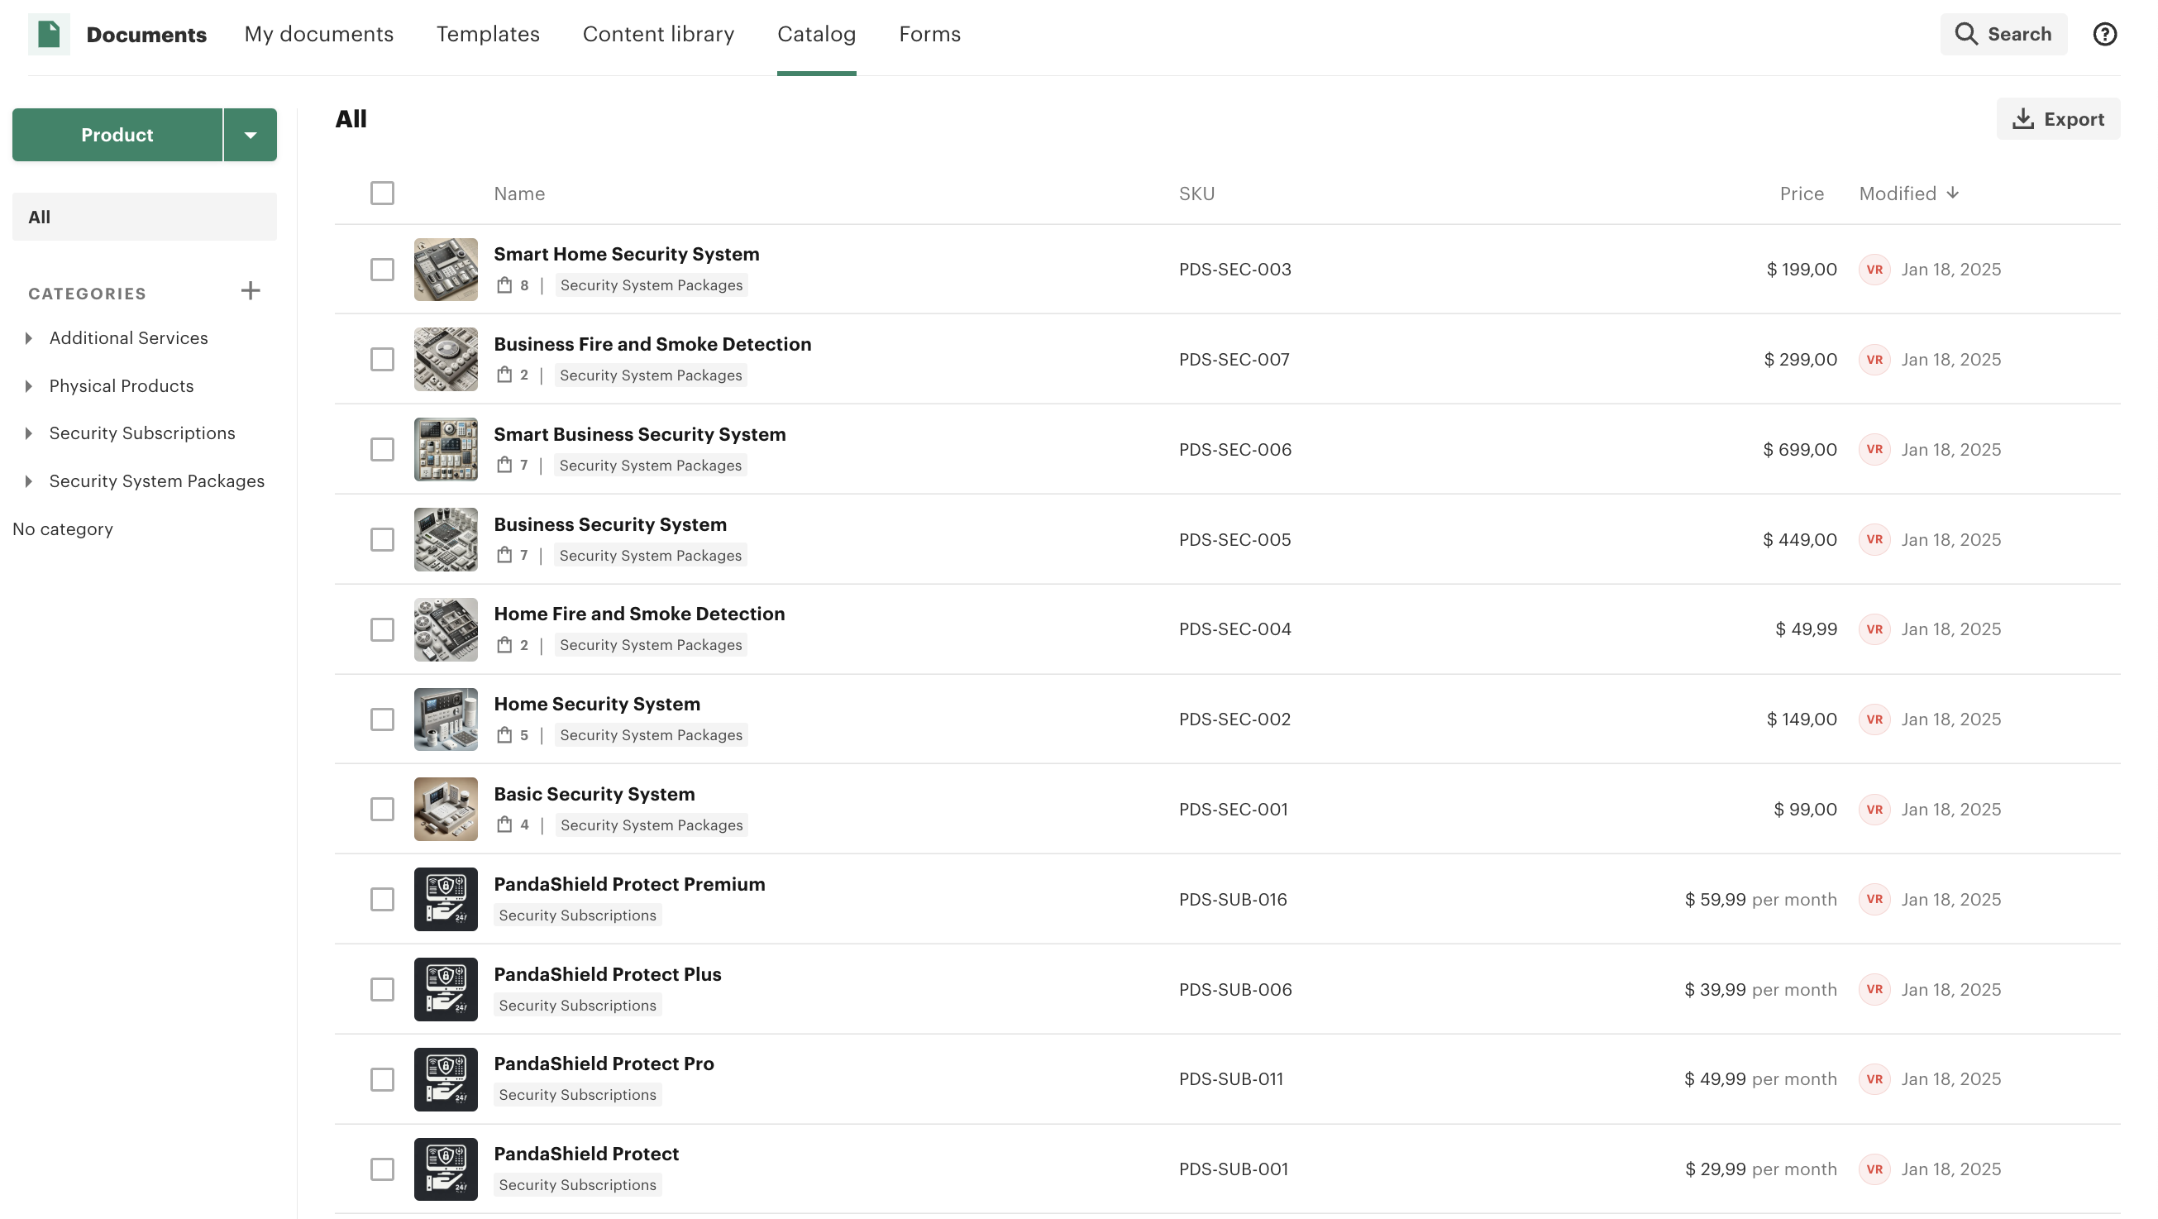Click the magnifying glass Search icon

tap(1965, 35)
